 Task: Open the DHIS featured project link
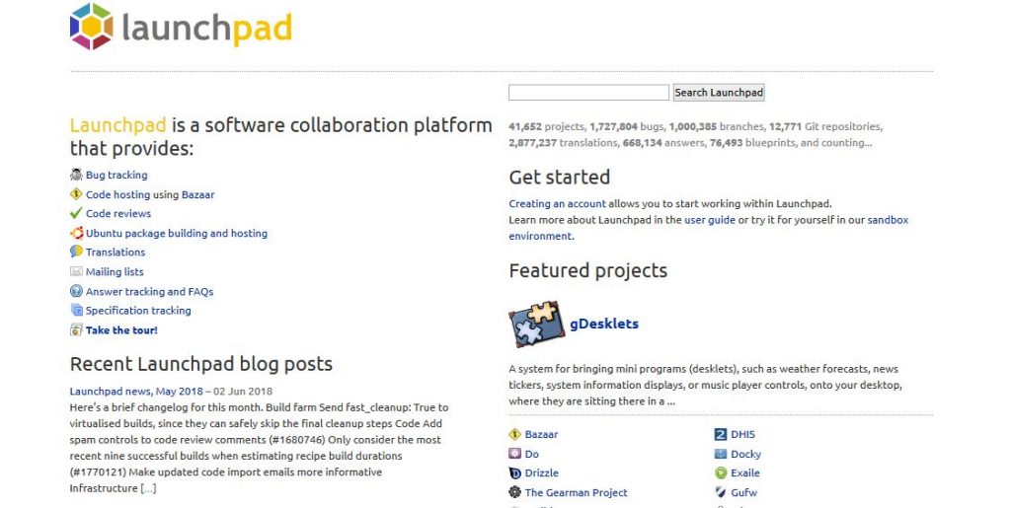pos(742,435)
